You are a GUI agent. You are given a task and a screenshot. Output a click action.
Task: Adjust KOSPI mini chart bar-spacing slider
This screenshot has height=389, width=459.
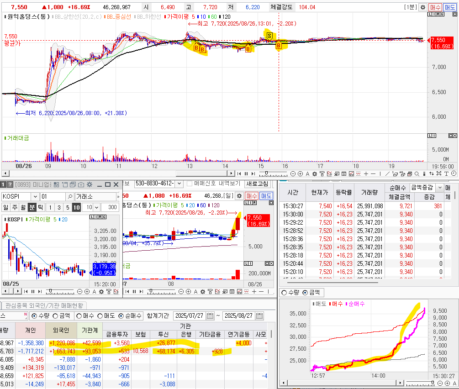click(x=50, y=291)
